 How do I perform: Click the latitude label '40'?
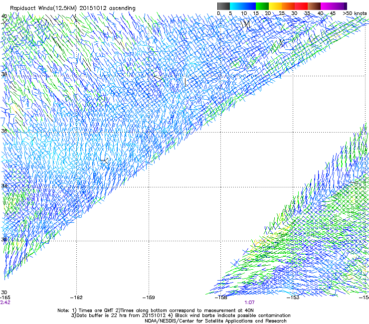pyautogui.click(x=4, y=16)
